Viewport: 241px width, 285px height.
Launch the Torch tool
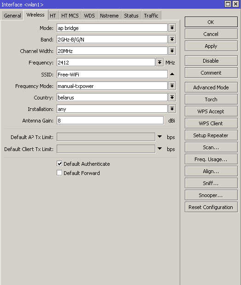211,99
